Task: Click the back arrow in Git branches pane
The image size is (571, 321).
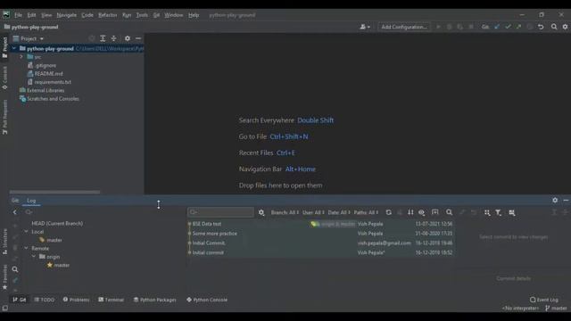Action: coord(15,212)
